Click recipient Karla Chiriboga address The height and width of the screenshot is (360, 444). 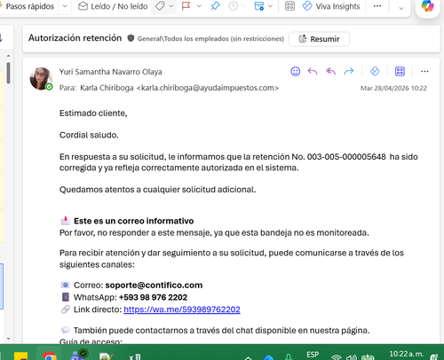pyautogui.click(x=179, y=88)
